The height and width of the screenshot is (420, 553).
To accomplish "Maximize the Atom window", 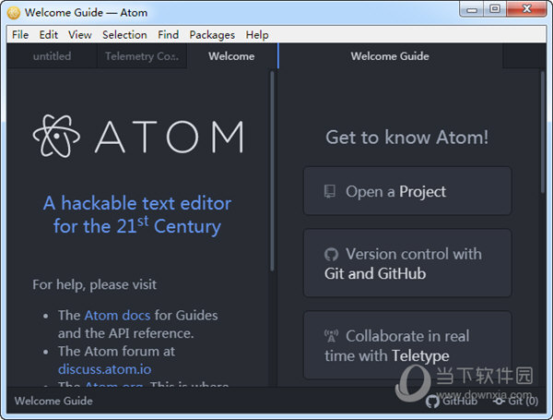I will [495, 9].
